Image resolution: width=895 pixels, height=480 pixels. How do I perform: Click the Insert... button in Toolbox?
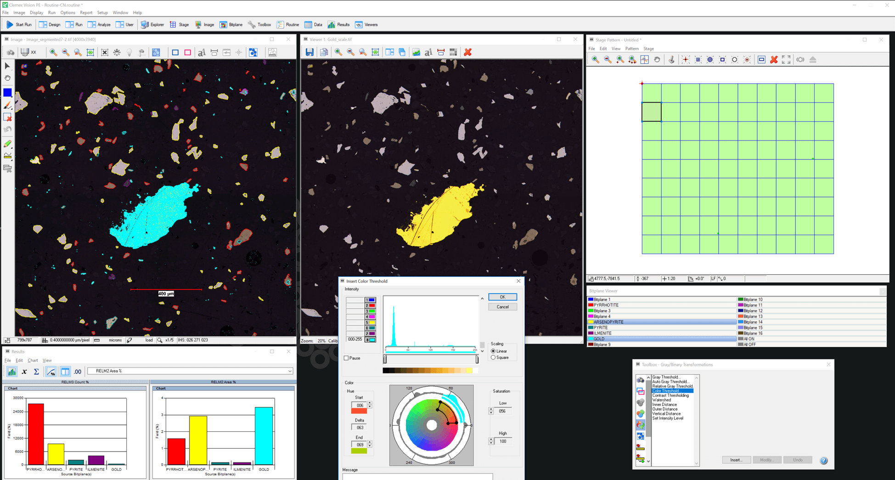point(736,460)
